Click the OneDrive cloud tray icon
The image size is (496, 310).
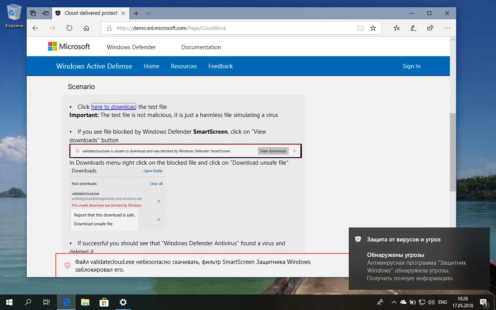point(403,302)
